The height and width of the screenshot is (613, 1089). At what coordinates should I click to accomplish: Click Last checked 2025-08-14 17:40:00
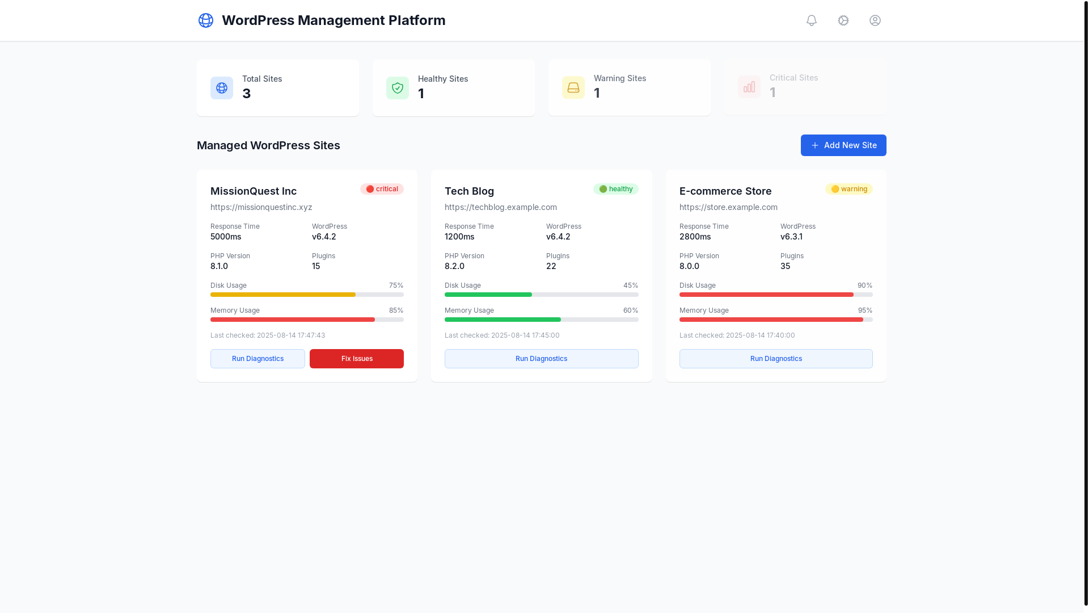coord(737,335)
